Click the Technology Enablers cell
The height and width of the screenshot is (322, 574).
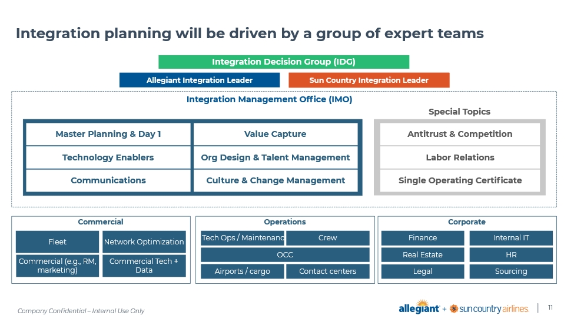[108, 157]
